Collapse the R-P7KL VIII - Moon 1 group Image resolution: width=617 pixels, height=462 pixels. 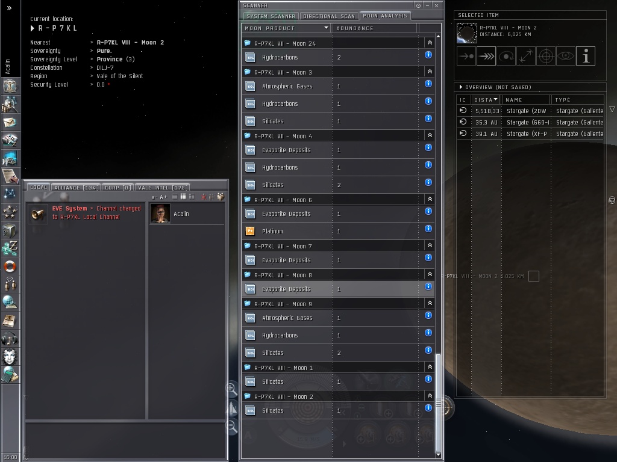tap(430, 367)
